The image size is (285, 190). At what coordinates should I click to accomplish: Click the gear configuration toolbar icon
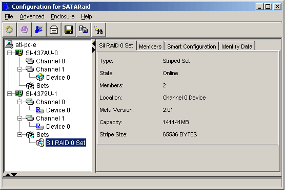[x=9, y=30]
